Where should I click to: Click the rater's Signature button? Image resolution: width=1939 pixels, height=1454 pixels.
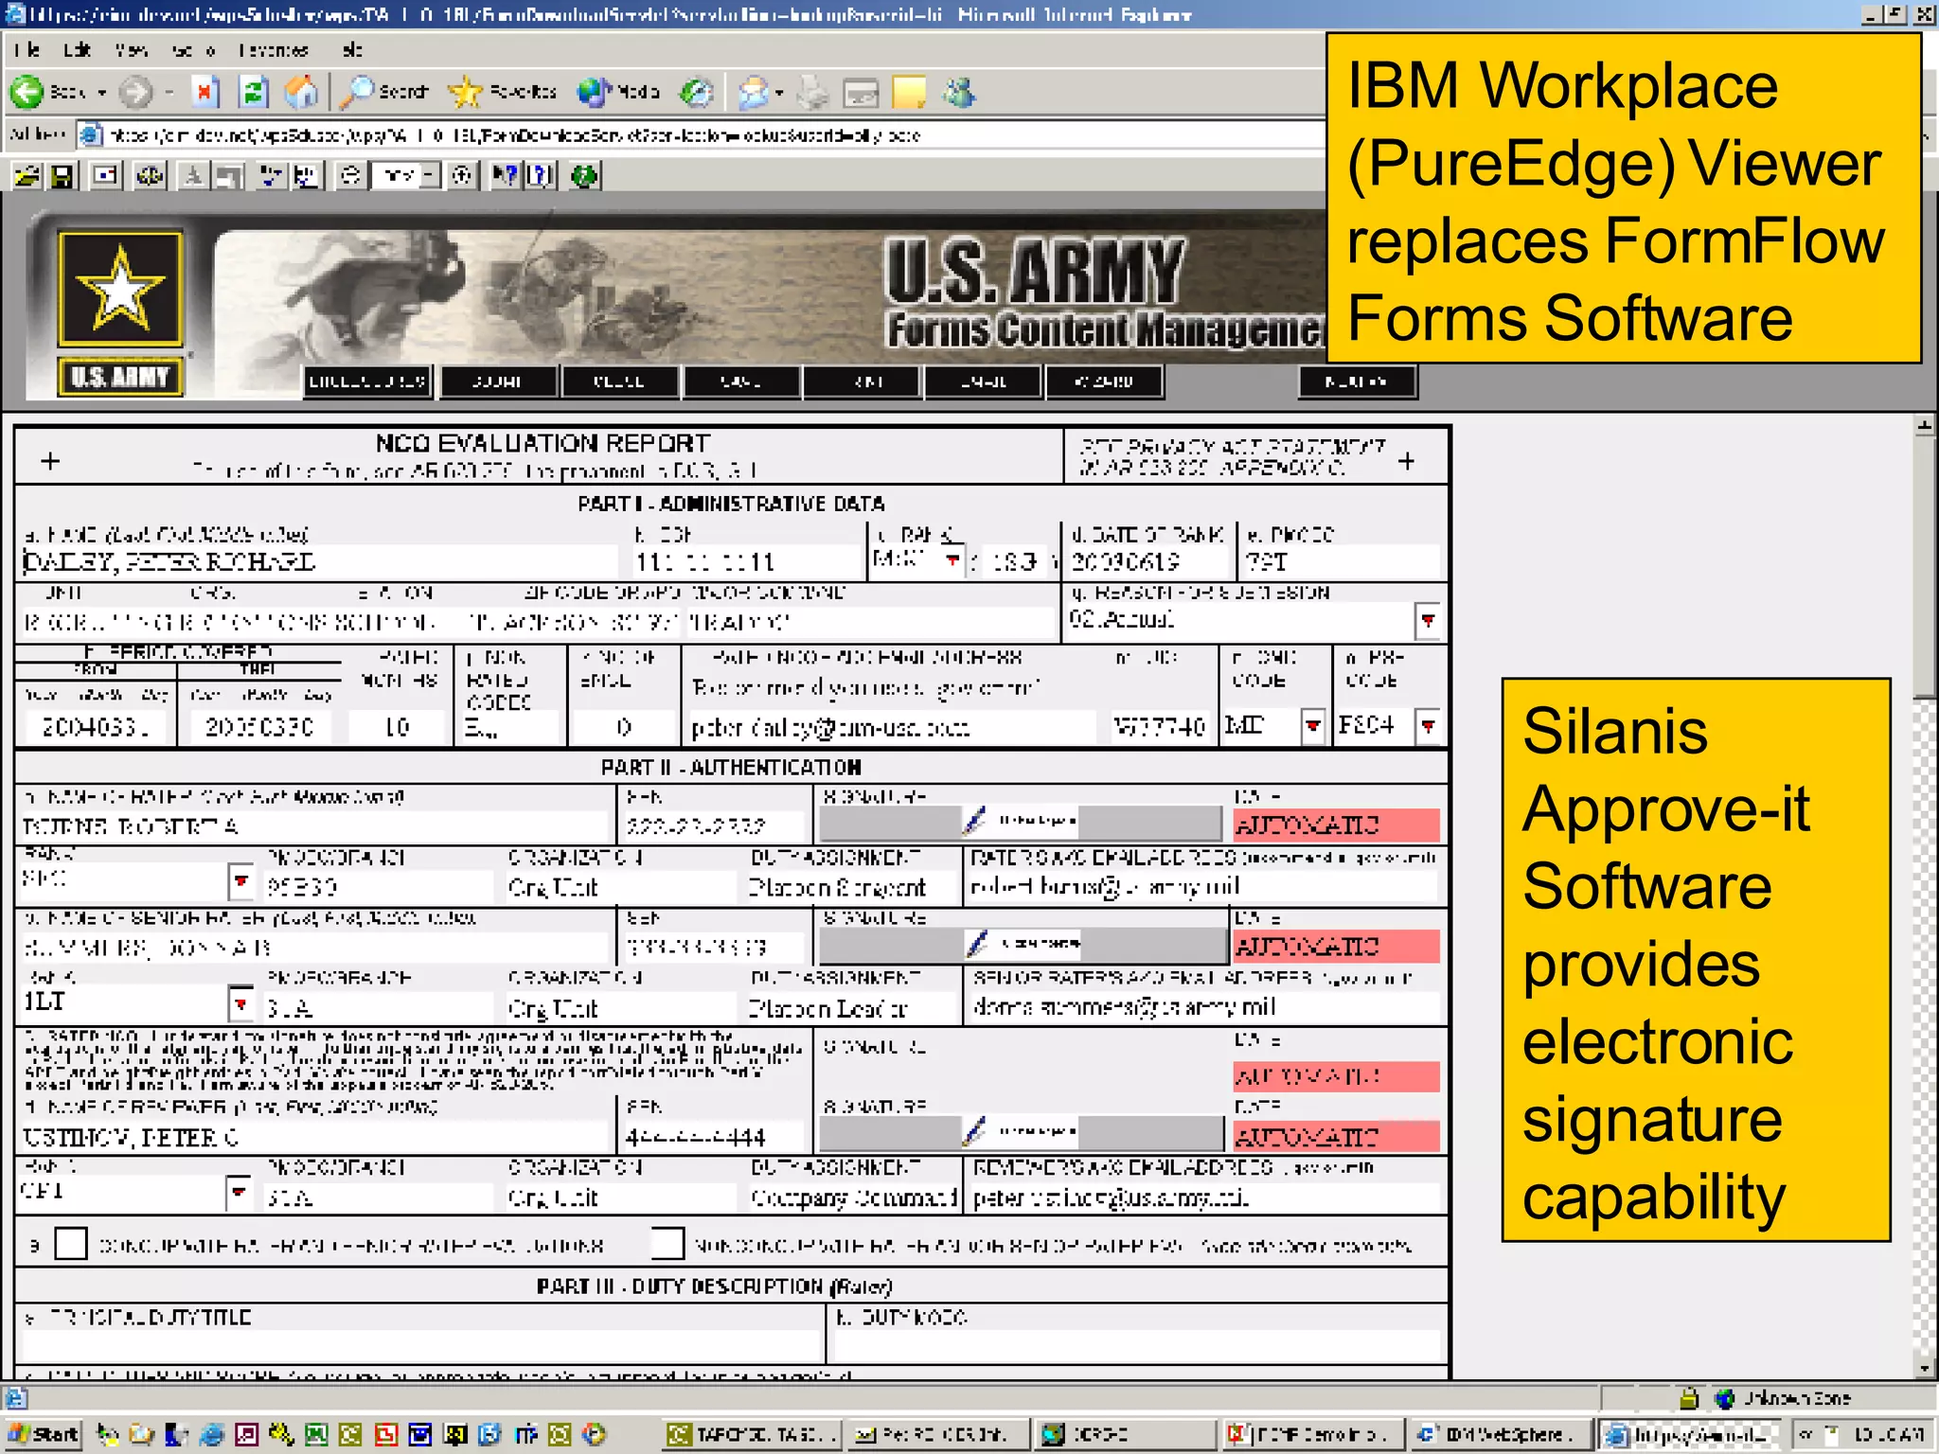[x=1021, y=822]
